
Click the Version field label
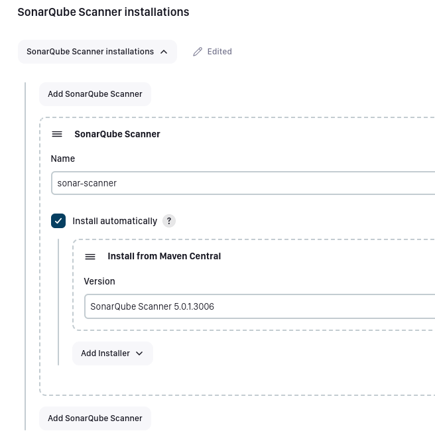(x=99, y=281)
